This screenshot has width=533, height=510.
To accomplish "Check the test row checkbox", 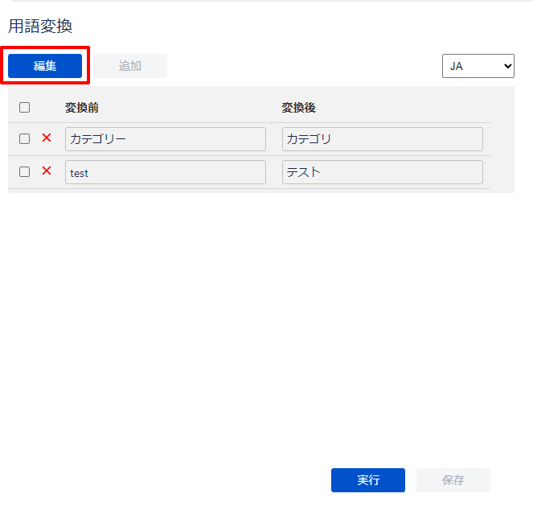I will (x=24, y=171).
